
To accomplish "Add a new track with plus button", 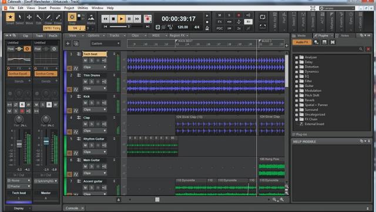I will pos(68,44).
